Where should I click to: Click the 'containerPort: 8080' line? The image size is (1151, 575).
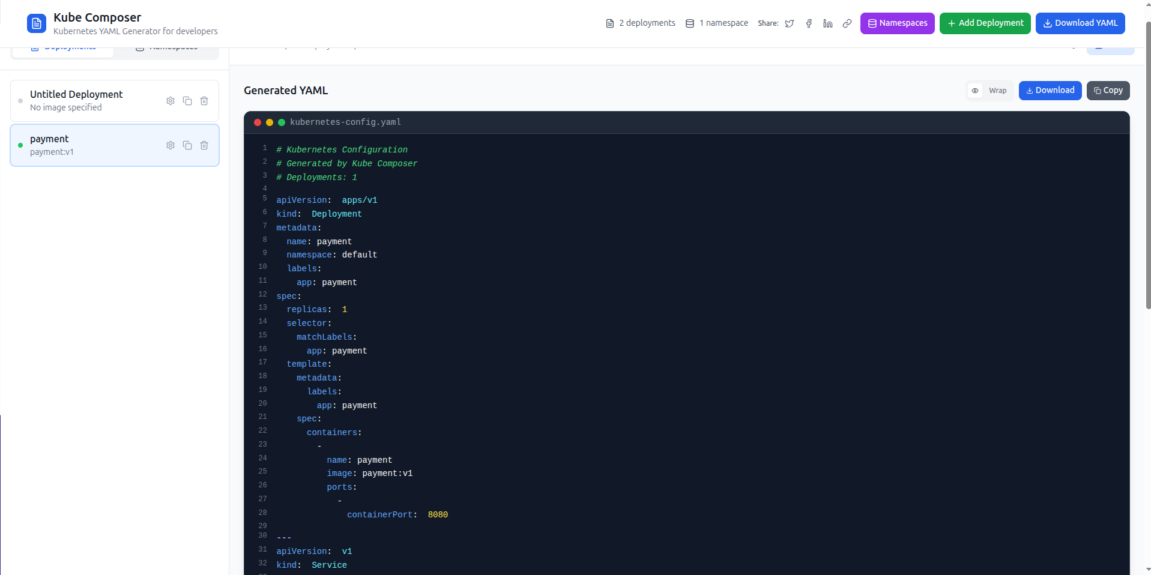(397, 515)
